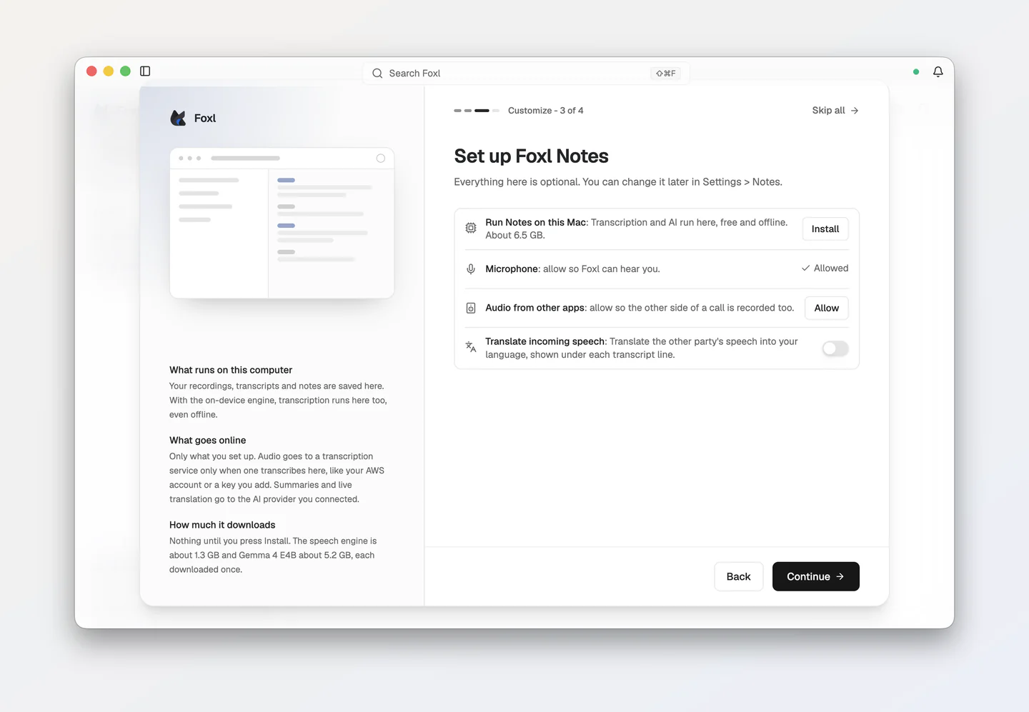Click the 'Allowed' status text

[831, 268]
